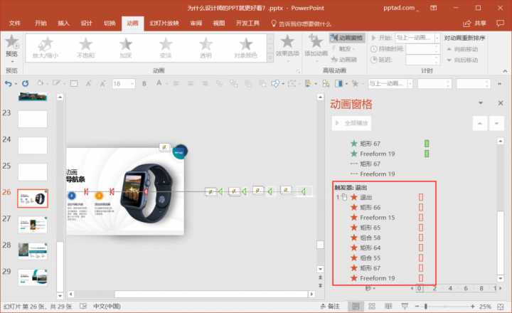Open the 秒 seconds dropdown under timeline

(370, 288)
